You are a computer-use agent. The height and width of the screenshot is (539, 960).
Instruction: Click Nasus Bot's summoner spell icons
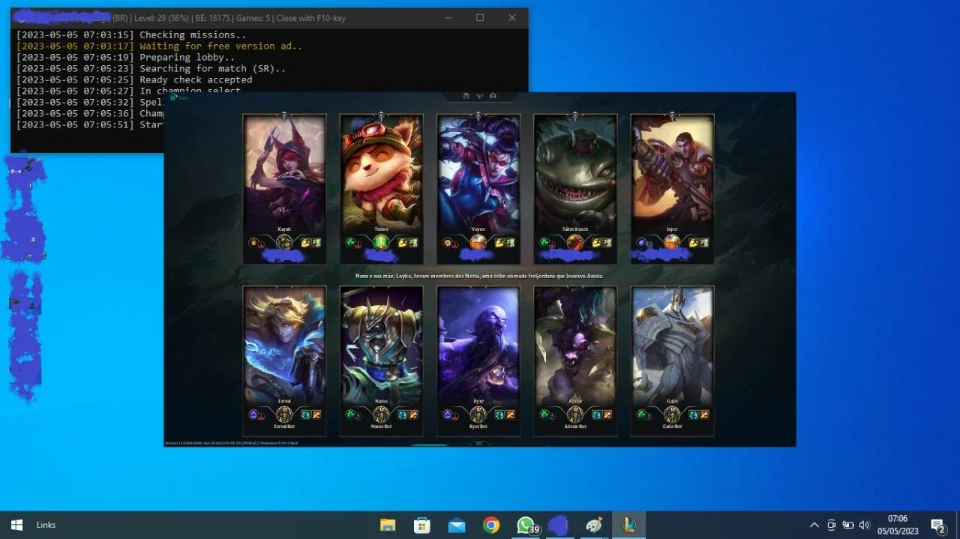tap(408, 414)
